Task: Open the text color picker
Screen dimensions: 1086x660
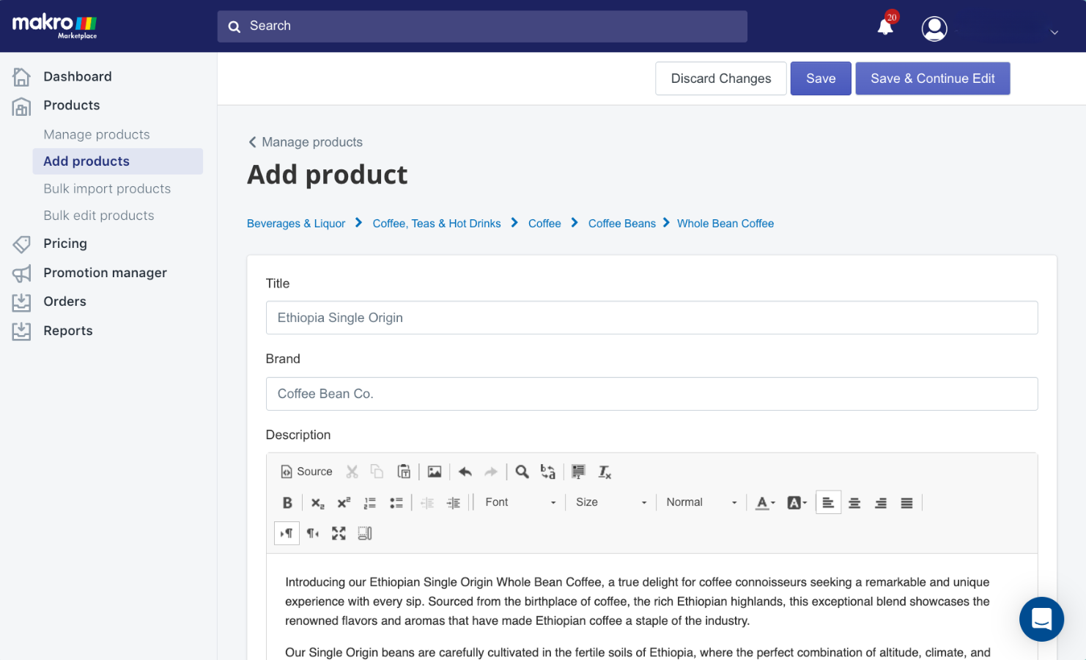Action: point(765,502)
